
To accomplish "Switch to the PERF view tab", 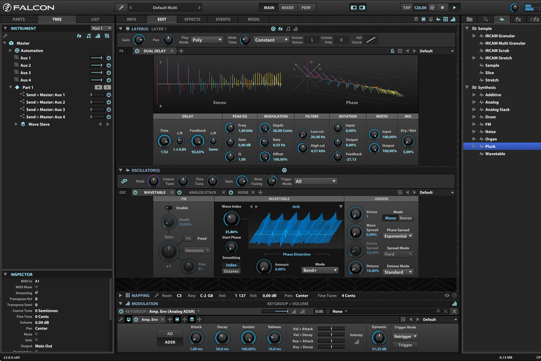I will click(306, 8).
